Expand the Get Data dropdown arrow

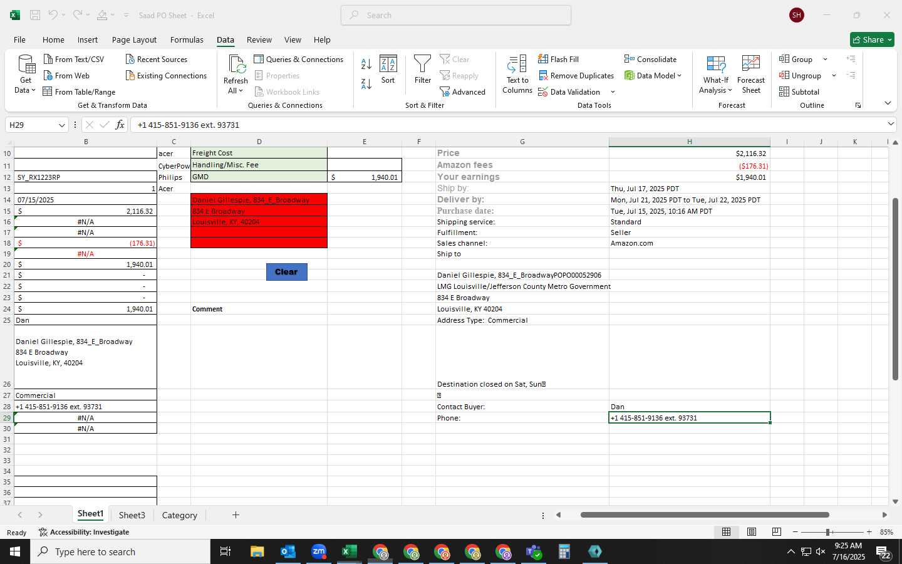[x=33, y=90]
